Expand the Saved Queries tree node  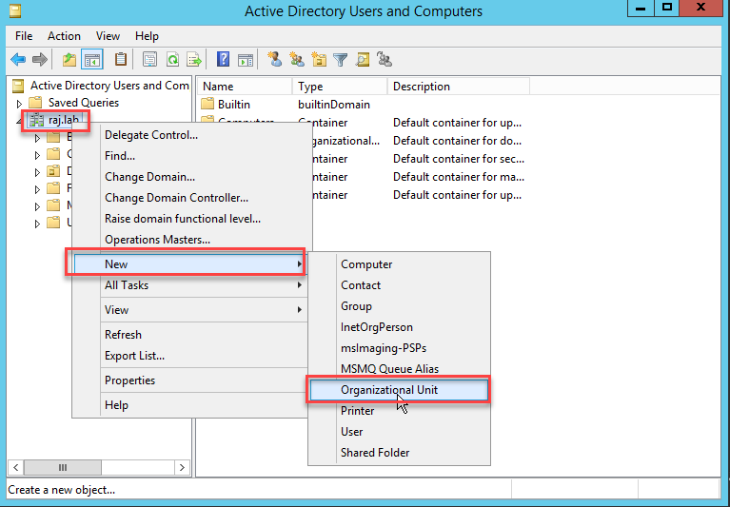pos(19,103)
